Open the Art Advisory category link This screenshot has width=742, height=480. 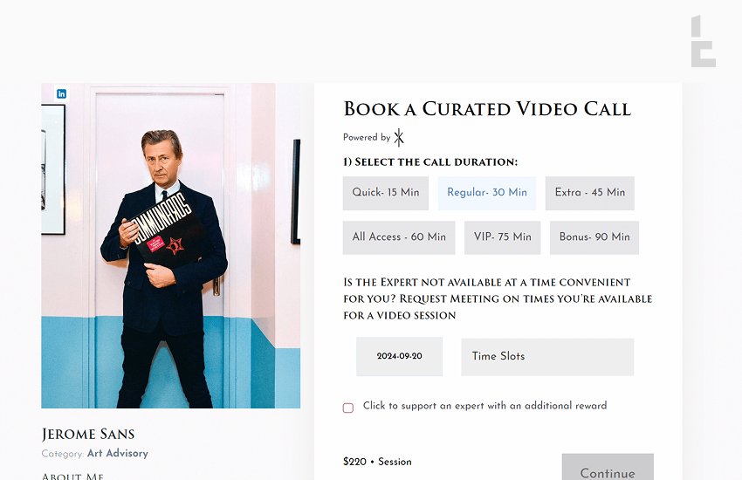(x=118, y=454)
